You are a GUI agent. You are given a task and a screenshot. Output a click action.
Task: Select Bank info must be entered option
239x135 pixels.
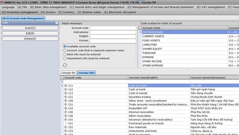65,54
